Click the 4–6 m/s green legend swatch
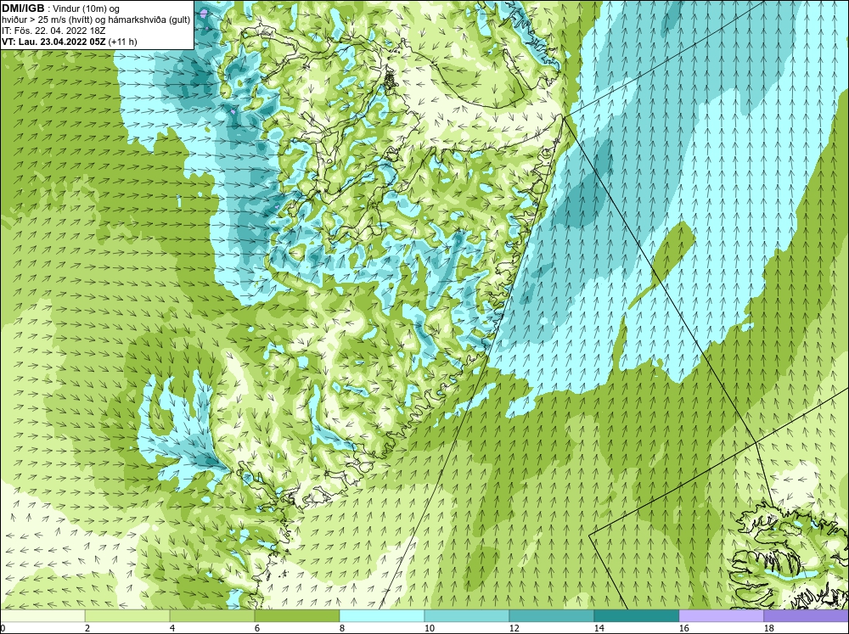This screenshot has width=849, height=634. click(212, 615)
